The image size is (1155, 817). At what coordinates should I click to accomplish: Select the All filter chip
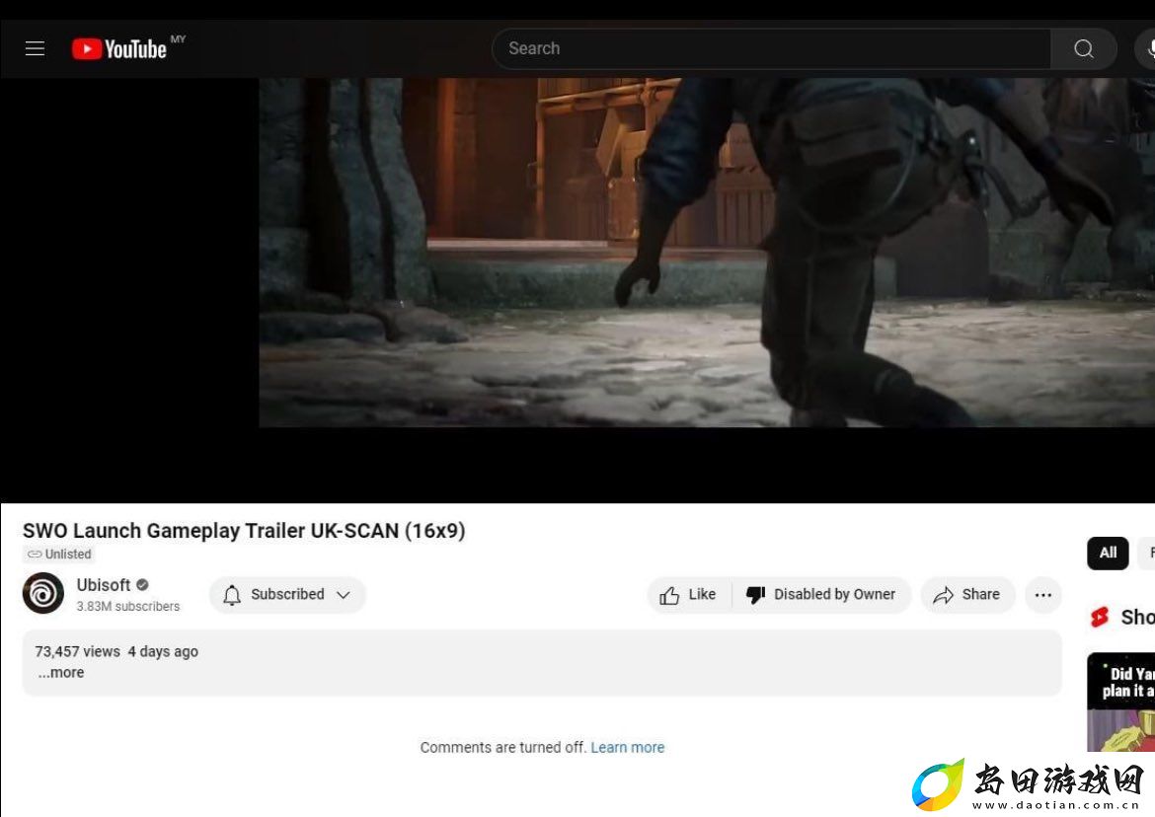[x=1108, y=553]
